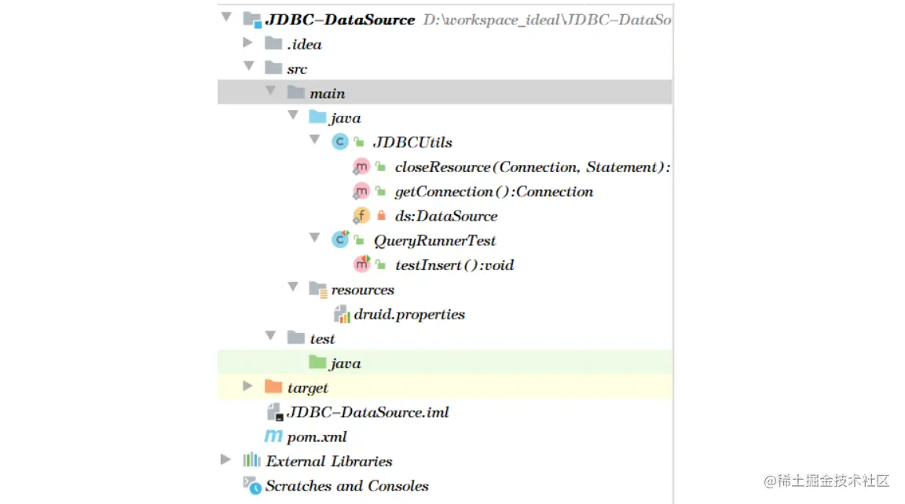Image resolution: width=905 pixels, height=504 pixels.
Task: Select the test folder label
Action: (322, 339)
